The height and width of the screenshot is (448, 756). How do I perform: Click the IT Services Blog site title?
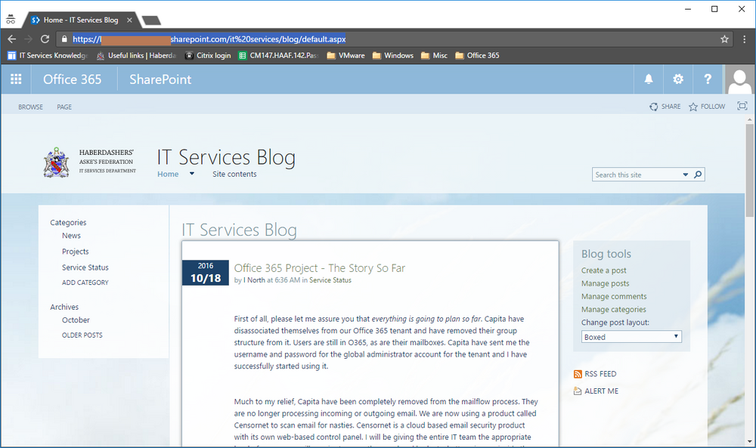click(x=226, y=157)
